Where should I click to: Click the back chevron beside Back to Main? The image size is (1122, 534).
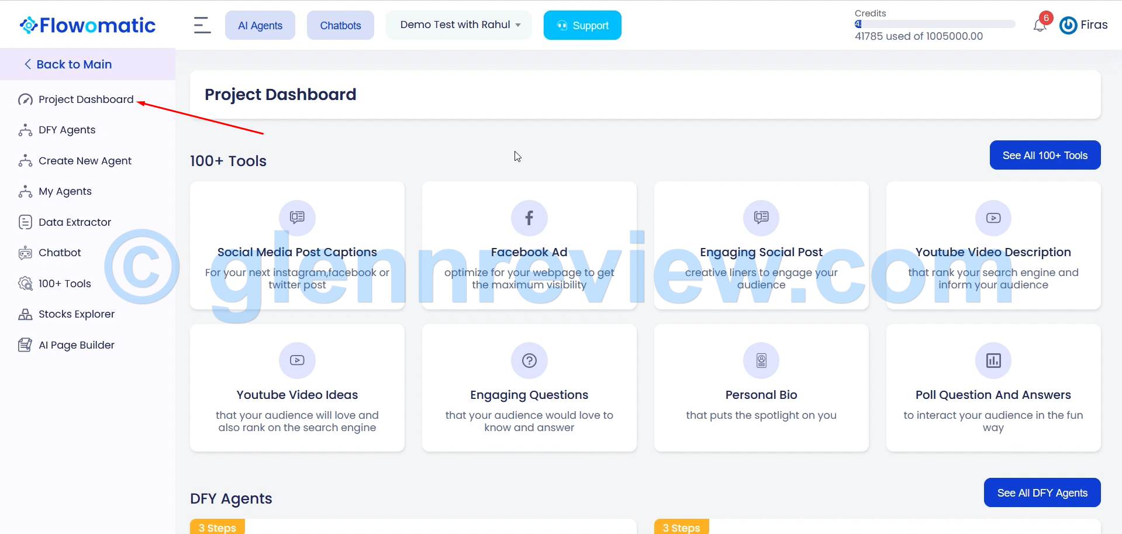(x=27, y=64)
